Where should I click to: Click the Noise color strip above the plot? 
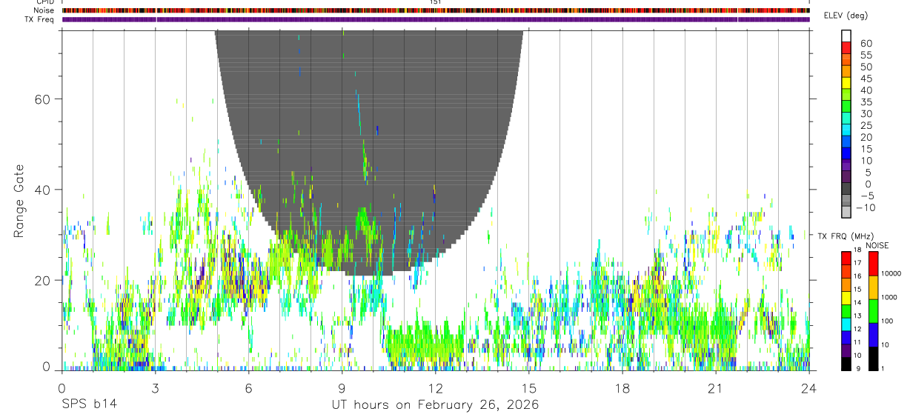(x=436, y=10)
